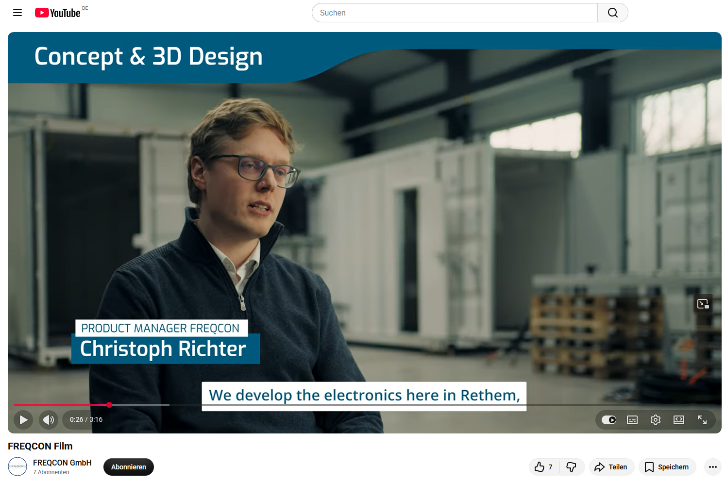Toggle the autoplay switch
The height and width of the screenshot is (482, 726).
(608, 420)
